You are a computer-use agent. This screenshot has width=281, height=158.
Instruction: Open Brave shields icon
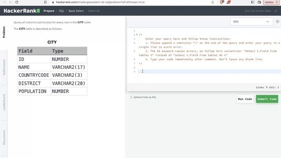coord(222,2)
